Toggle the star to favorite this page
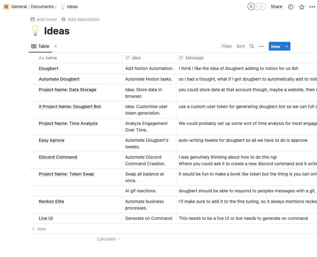Screen dimensions: 317x257 coord(301,7)
